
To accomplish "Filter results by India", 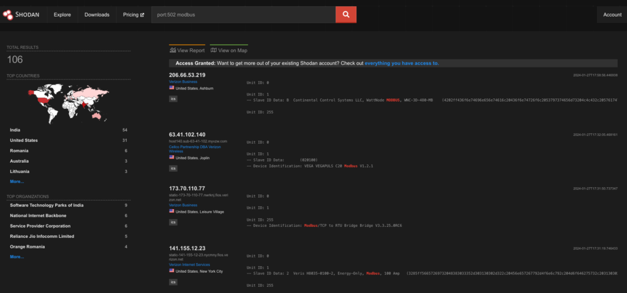I will pos(15,130).
